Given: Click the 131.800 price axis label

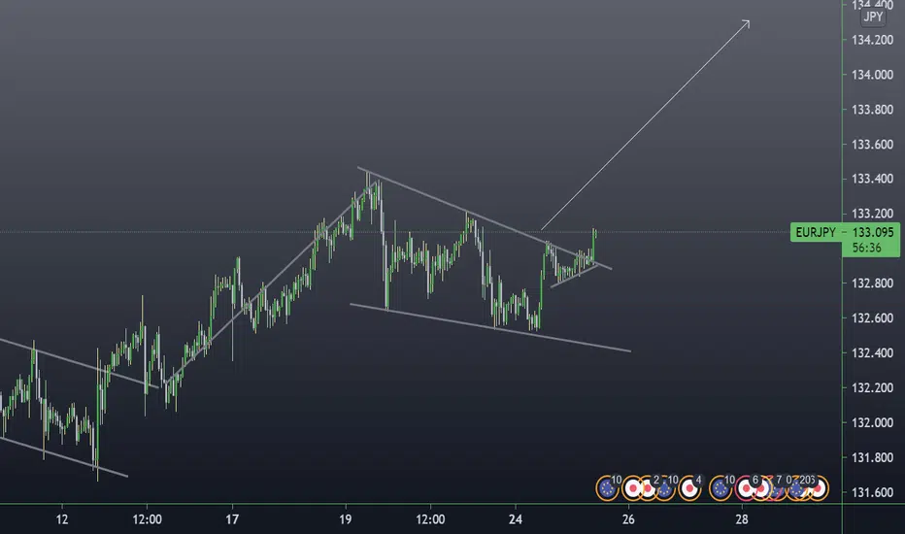Looking at the screenshot, I should 873,457.
